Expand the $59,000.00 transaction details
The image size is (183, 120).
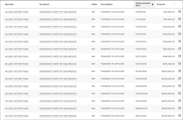[180, 49]
